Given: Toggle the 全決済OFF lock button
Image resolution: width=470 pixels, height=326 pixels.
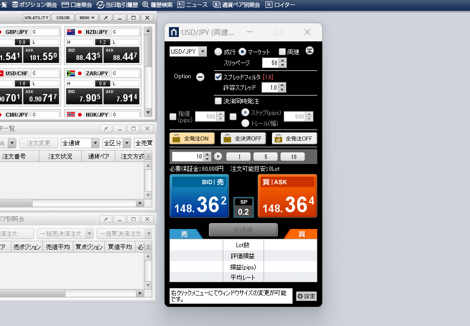Looking at the screenshot, I should point(243,138).
